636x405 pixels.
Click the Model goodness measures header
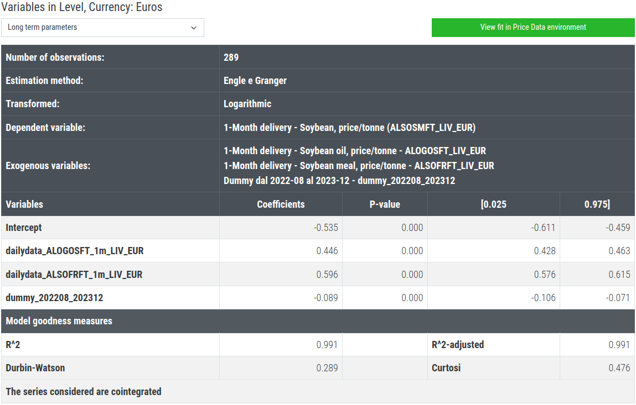tap(59, 321)
